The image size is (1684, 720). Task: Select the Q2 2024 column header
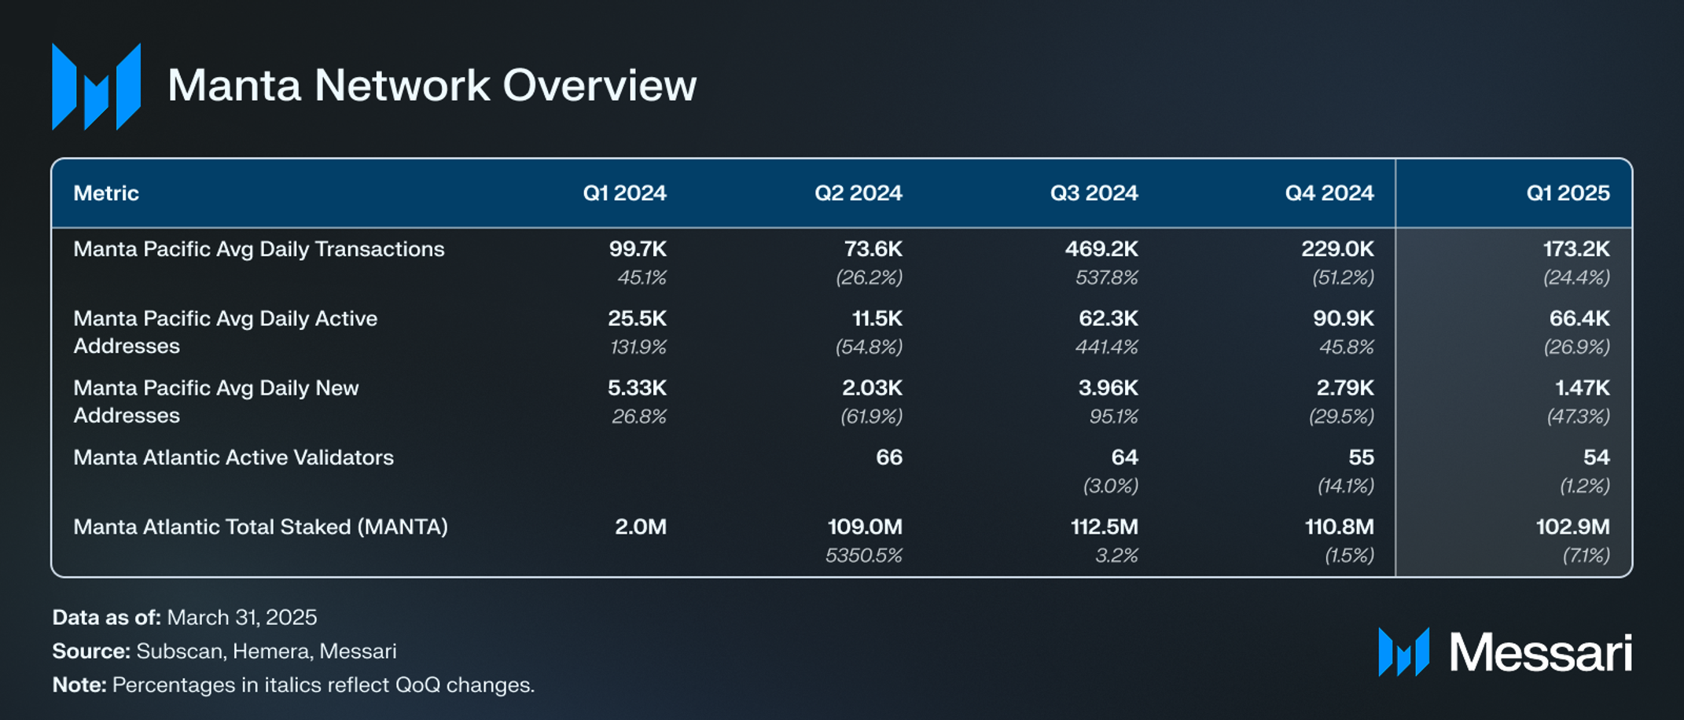click(x=859, y=193)
